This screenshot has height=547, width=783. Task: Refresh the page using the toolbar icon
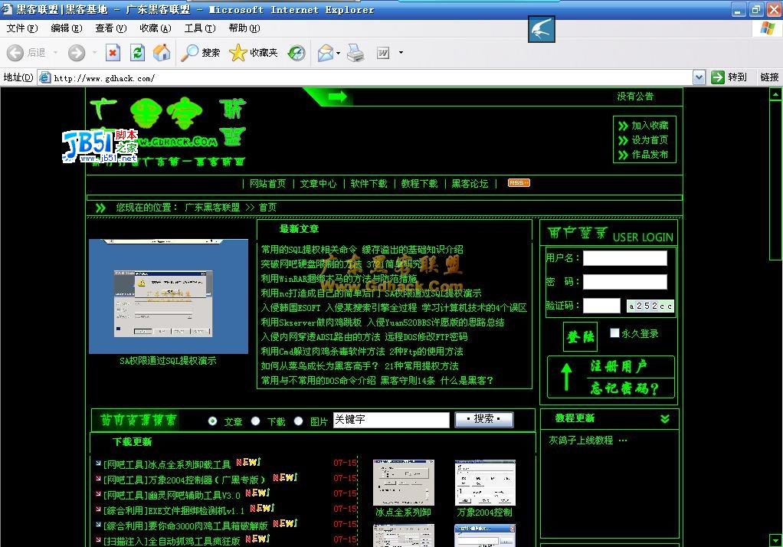tap(137, 53)
